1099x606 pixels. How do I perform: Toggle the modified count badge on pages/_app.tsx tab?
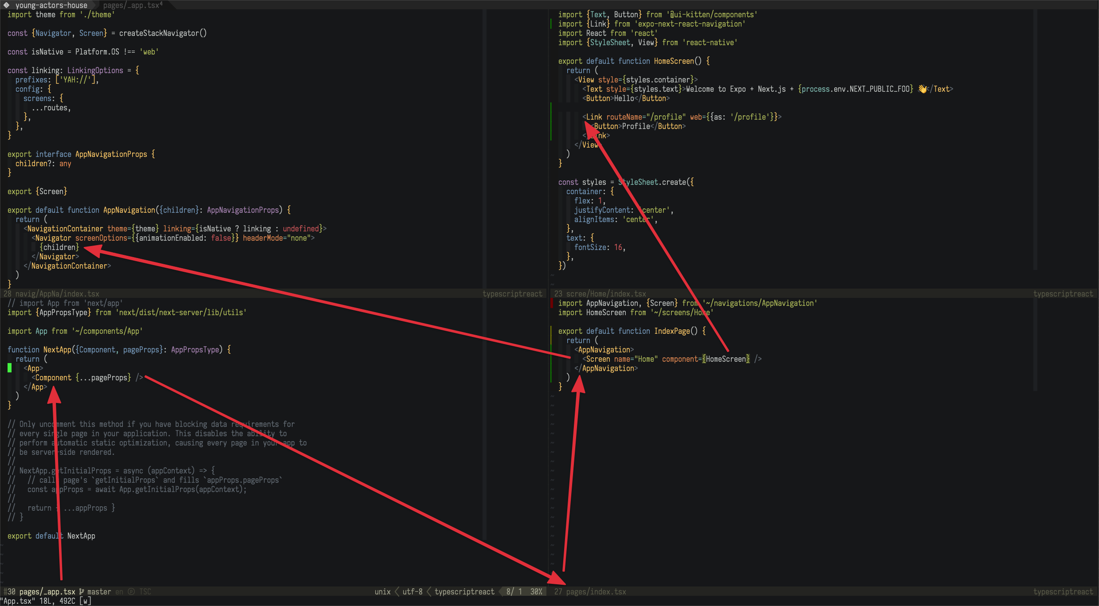coord(161,4)
